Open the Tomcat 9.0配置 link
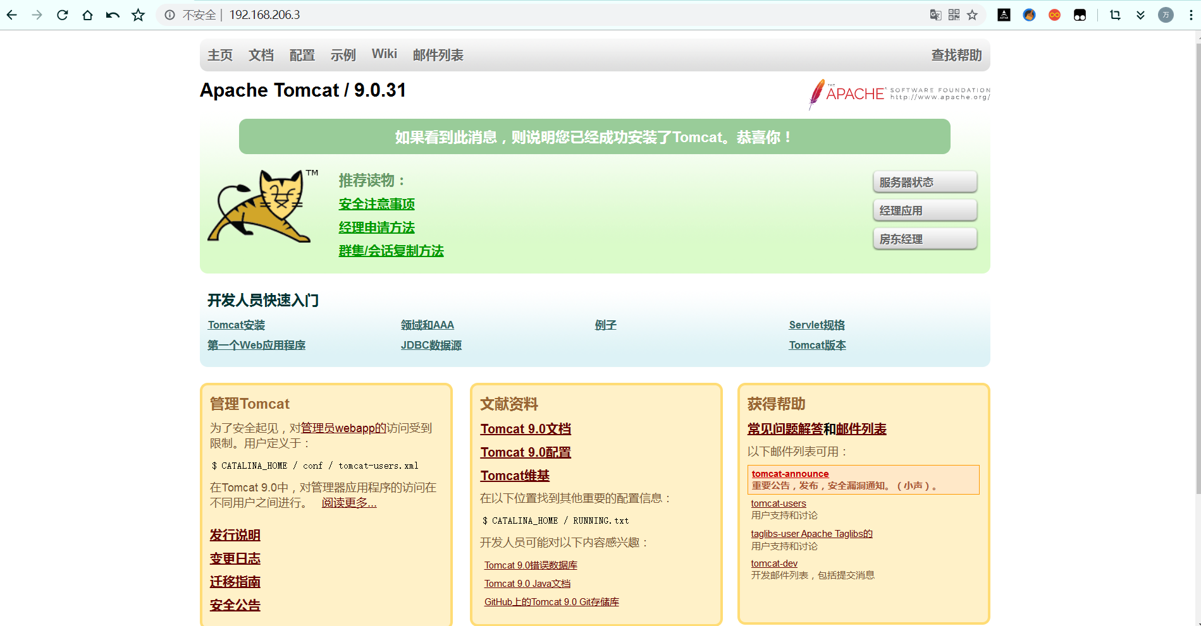Image resolution: width=1201 pixels, height=626 pixels. coord(526,452)
